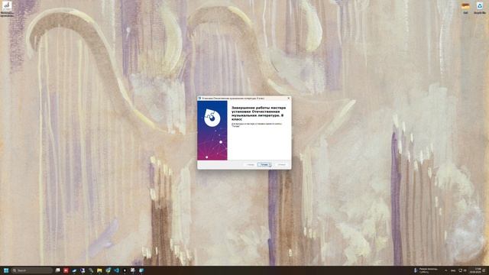Click the greyed-out Назад (Back) button
The image size is (489, 275).
[250, 164]
